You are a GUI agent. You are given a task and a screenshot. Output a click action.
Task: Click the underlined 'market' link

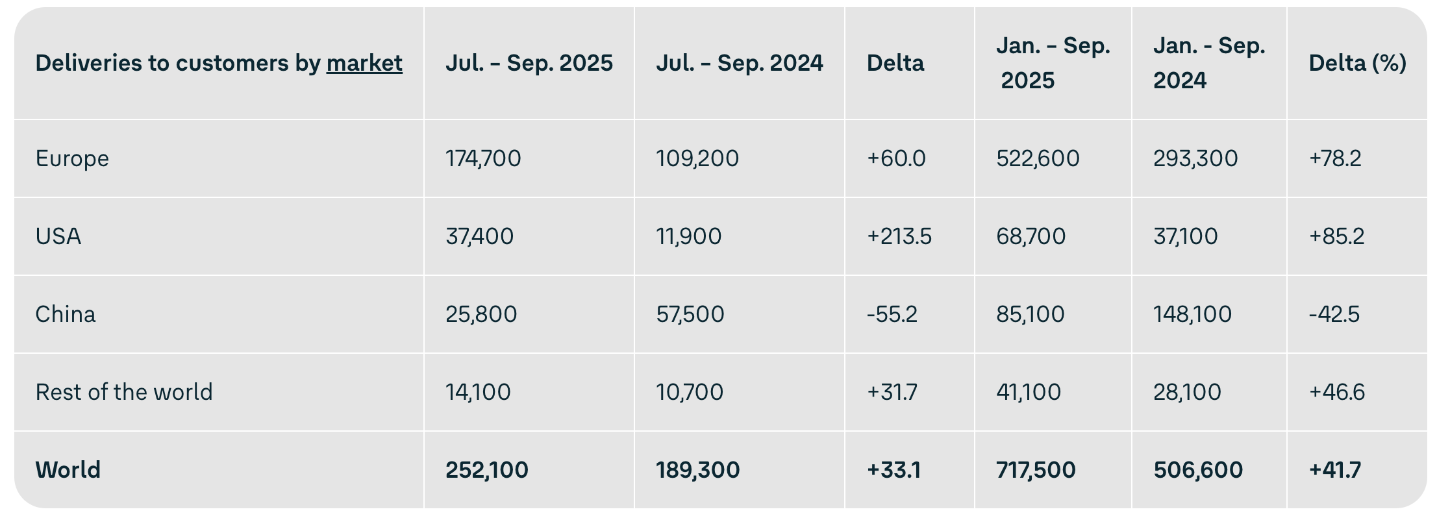pos(364,63)
